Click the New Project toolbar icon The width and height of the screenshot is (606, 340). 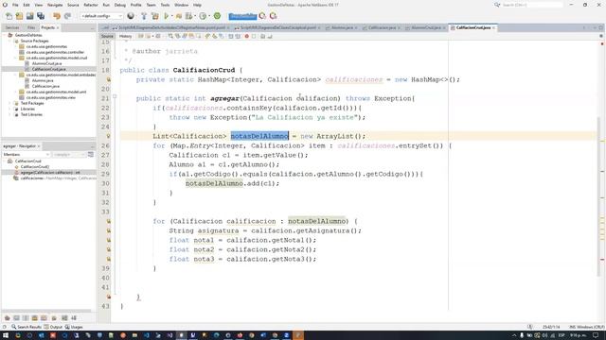coord(19,16)
